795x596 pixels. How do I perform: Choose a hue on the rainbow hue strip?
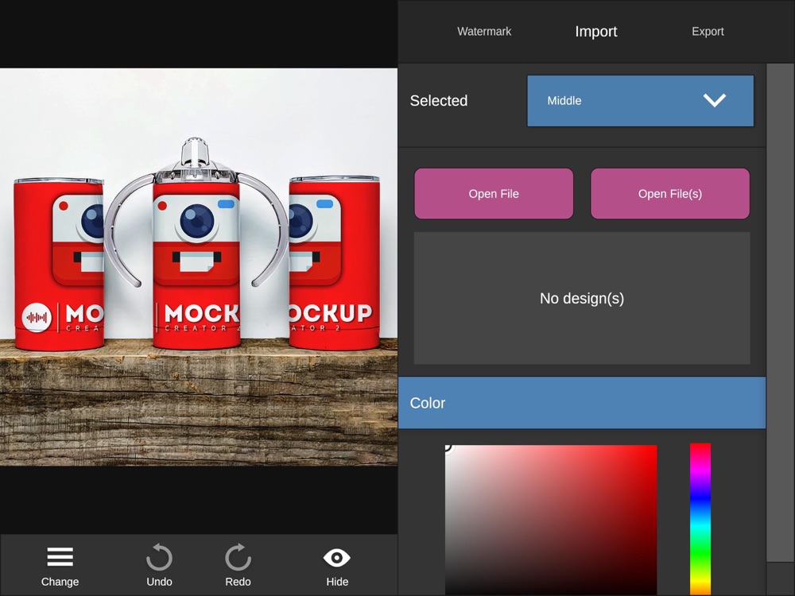[700, 519]
